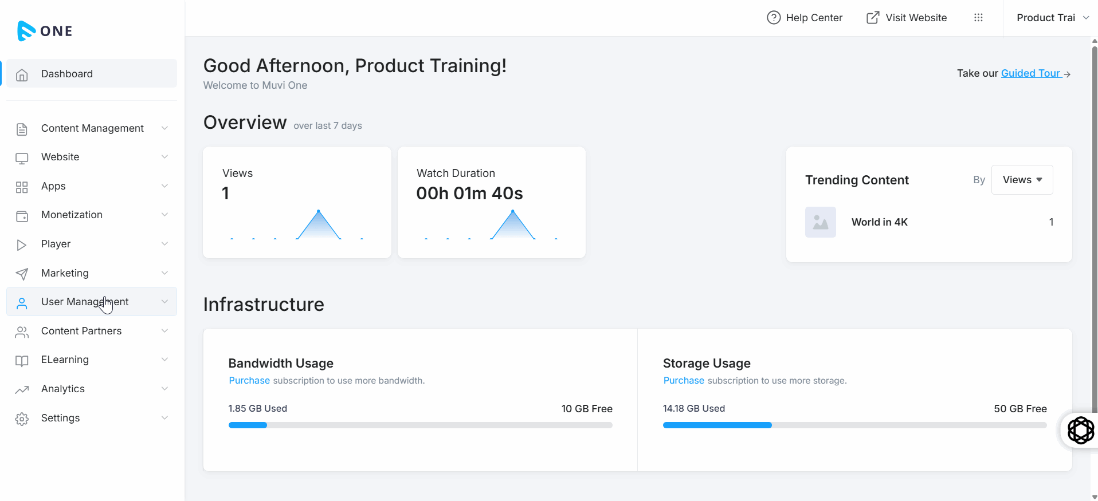Follow the Guided Tour link
The image size is (1098, 501).
(1031, 73)
